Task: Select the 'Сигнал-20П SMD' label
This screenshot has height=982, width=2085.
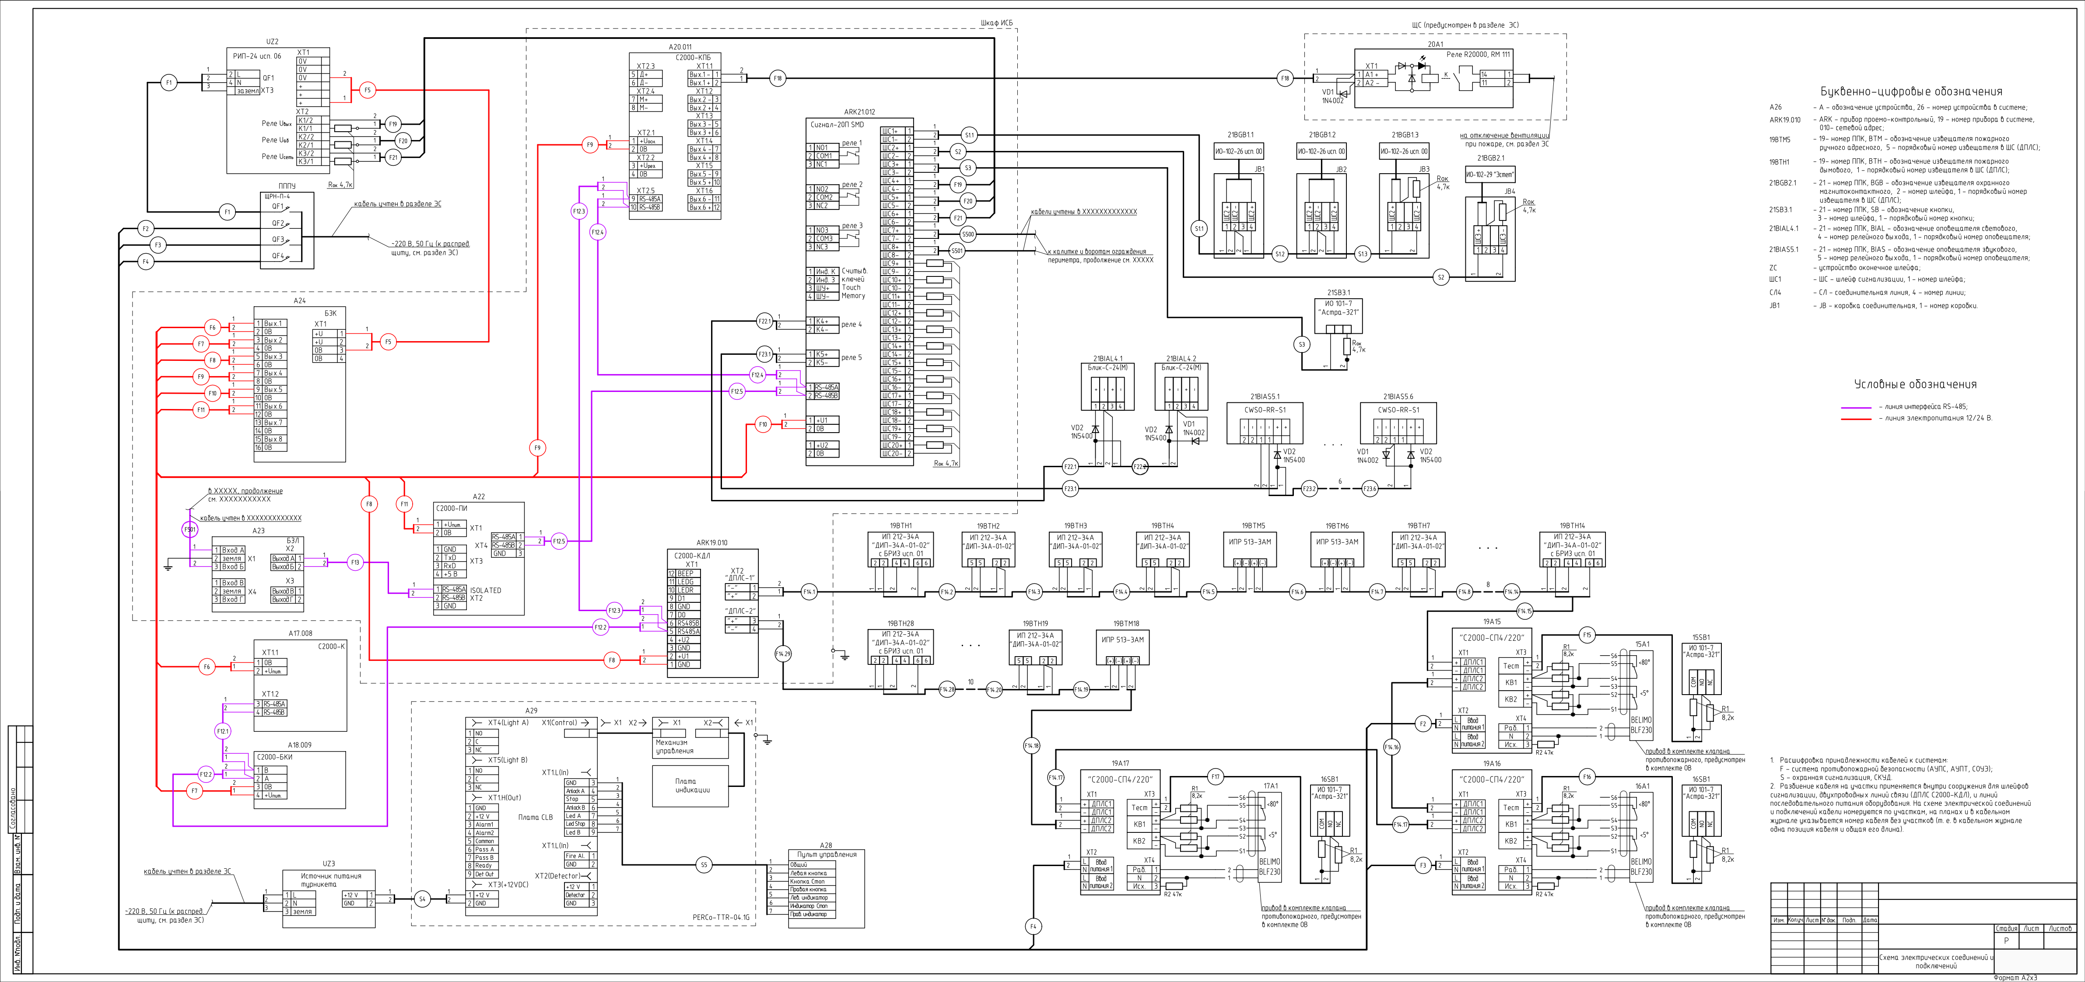Action: point(837,125)
